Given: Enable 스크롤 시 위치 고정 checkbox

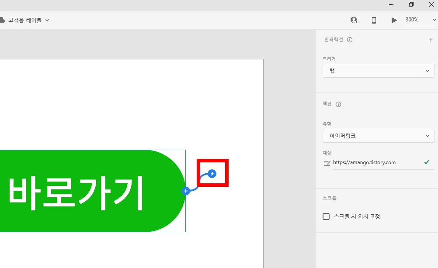Looking at the screenshot, I should (x=326, y=216).
